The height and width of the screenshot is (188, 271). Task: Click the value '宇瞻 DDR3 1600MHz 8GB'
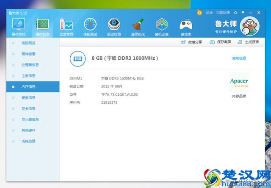[x=122, y=78]
